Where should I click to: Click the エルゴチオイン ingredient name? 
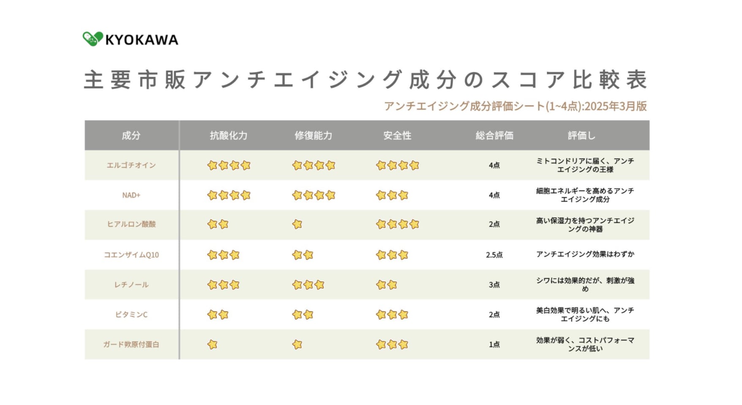pyautogui.click(x=131, y=165)
